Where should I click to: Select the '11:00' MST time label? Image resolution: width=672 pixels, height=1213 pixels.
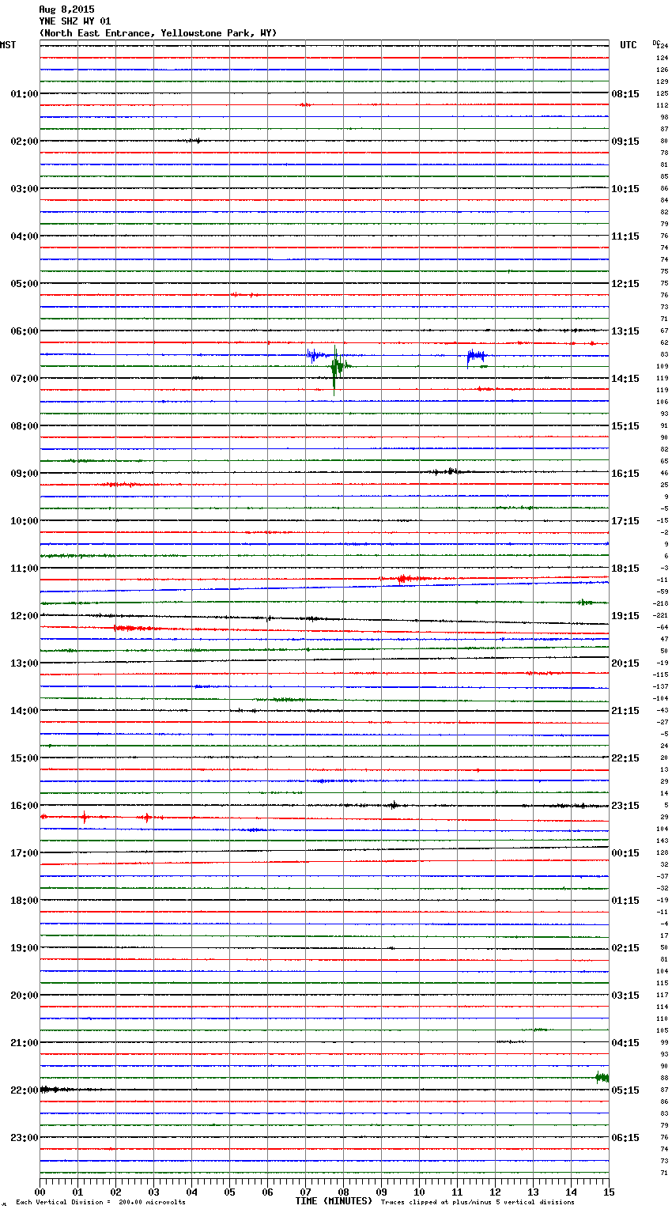click(x=24, y=569)
